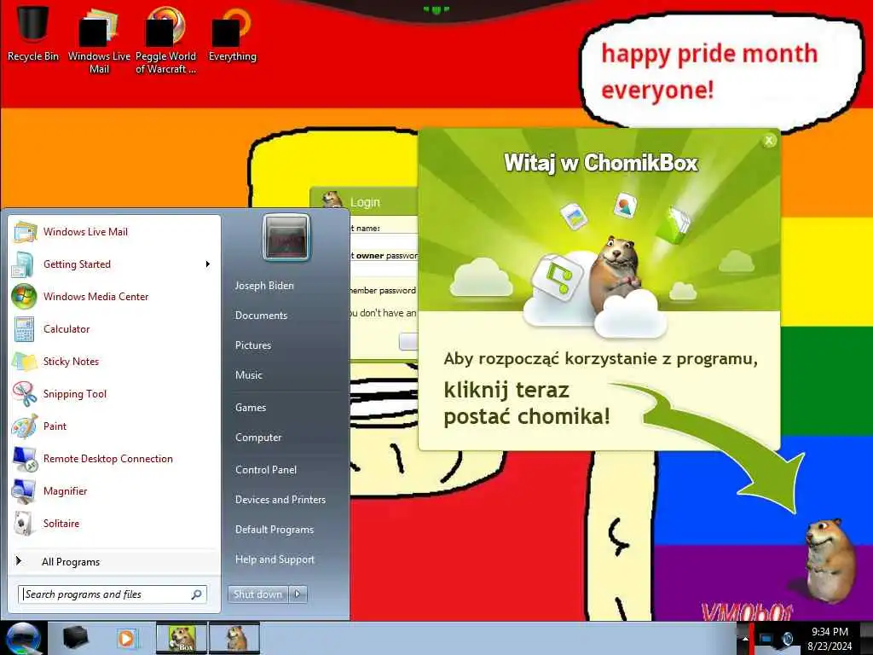873x655 pixels.
Task: Click the user account picture in Start menu
Action: [286, 238]
